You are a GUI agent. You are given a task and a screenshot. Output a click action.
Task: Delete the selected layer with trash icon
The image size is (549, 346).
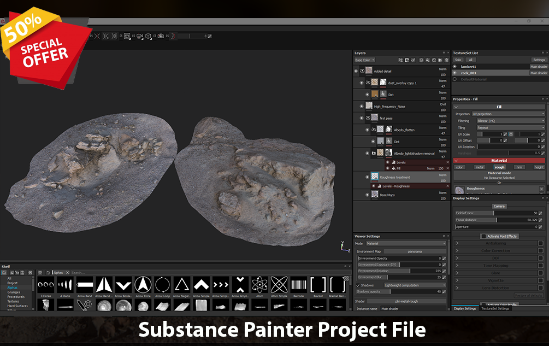[x=446, y=60]
